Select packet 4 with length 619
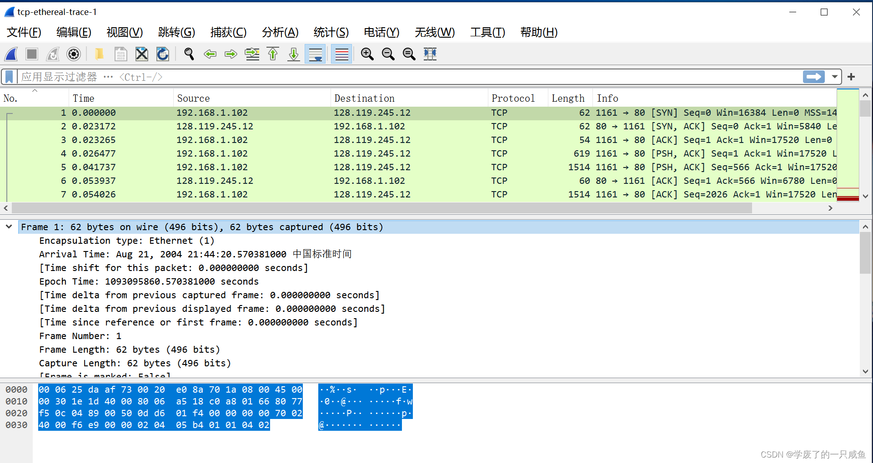Viewport: 873px width, 463px height. 418,153
